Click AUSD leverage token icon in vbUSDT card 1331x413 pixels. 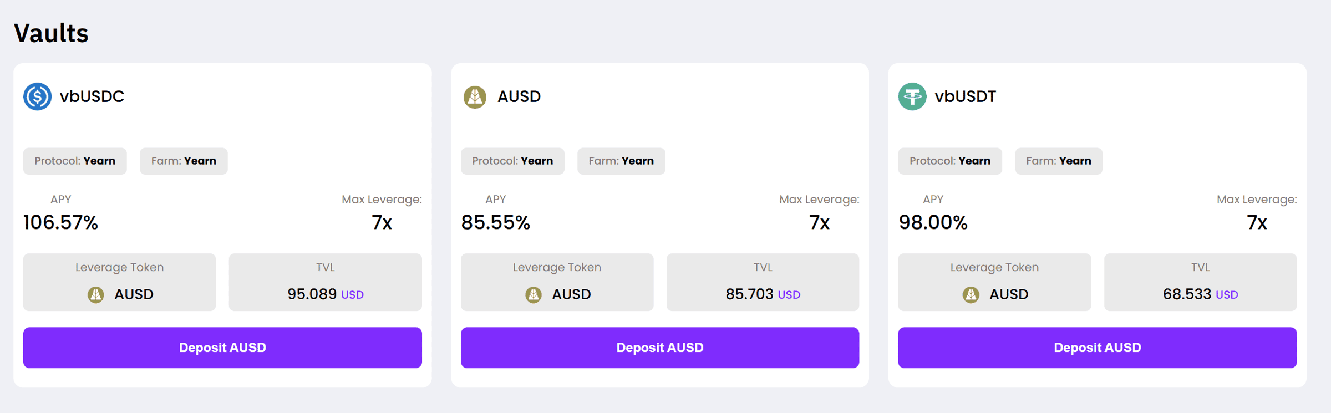(x=971, y=294)
